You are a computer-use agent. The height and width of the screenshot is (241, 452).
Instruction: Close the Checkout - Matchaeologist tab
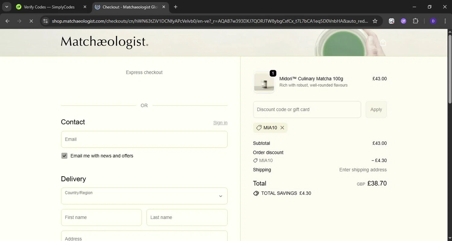[x=164, y=7]
